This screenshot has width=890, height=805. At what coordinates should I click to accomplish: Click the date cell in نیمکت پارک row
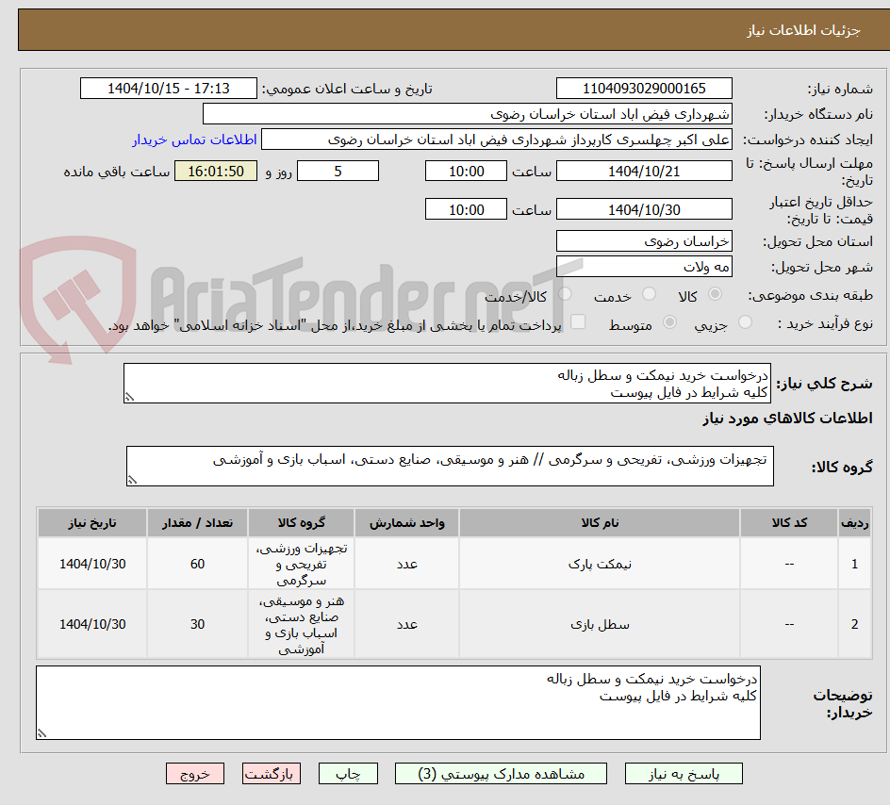[92, 564]
